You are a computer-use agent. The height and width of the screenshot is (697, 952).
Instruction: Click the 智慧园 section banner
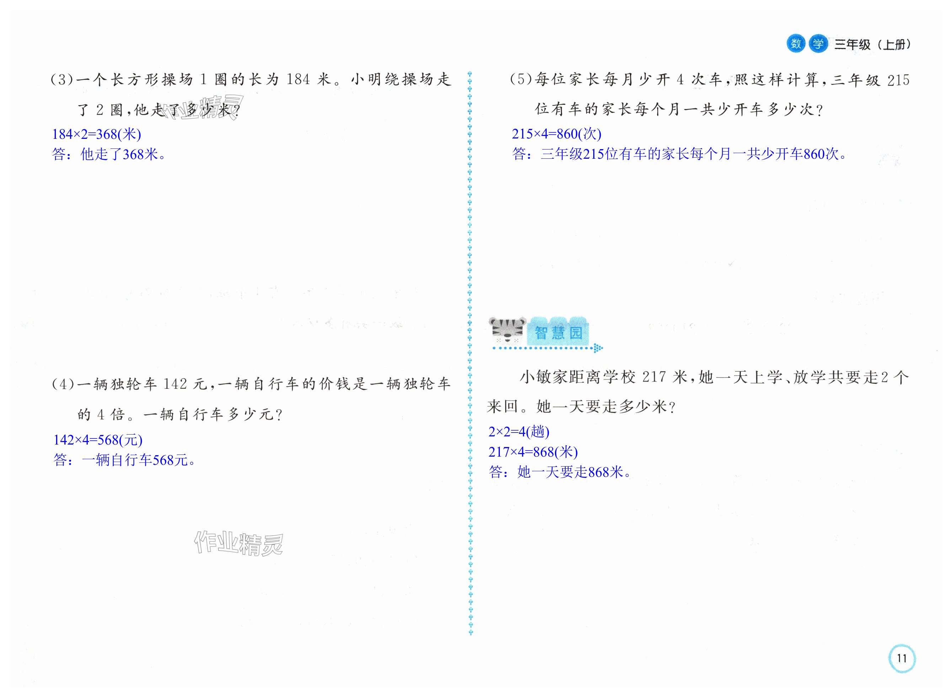click(x=558, y=332)
